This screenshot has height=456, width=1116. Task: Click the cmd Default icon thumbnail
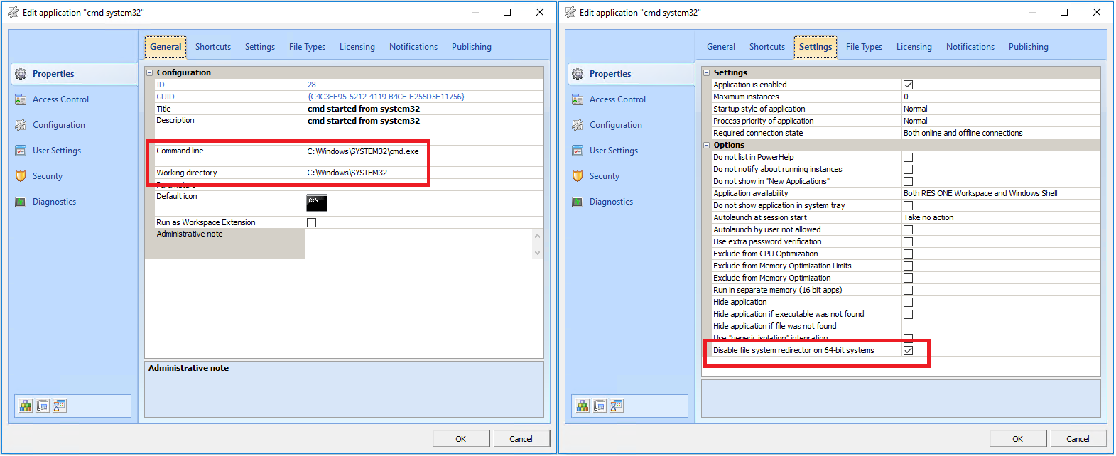pos(316,202)
